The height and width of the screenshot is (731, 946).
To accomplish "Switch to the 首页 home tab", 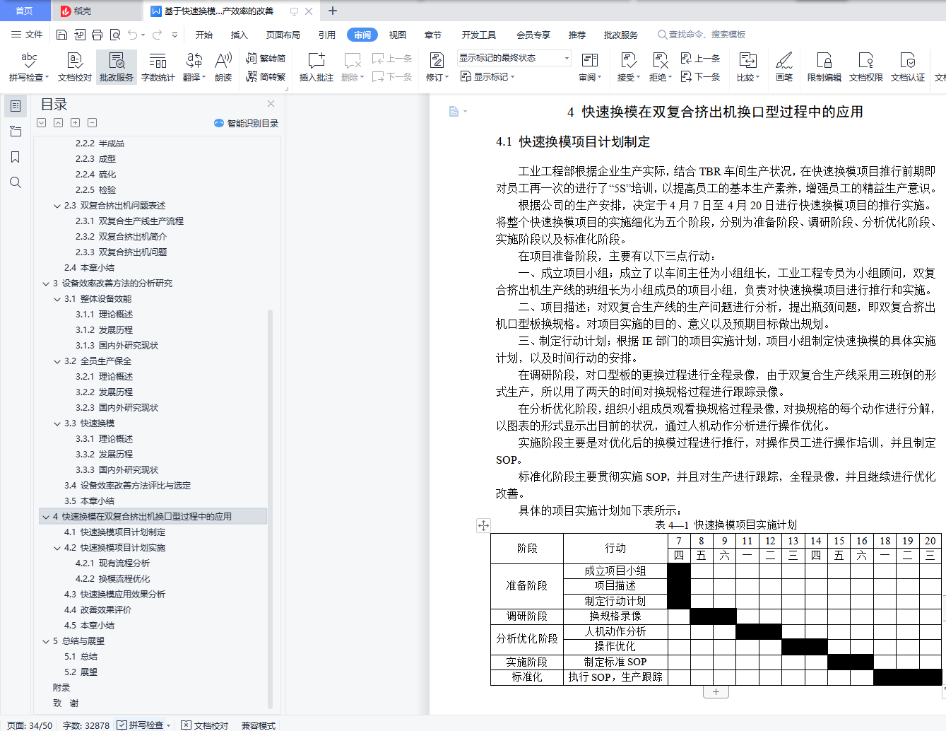I will pos(24,11).
